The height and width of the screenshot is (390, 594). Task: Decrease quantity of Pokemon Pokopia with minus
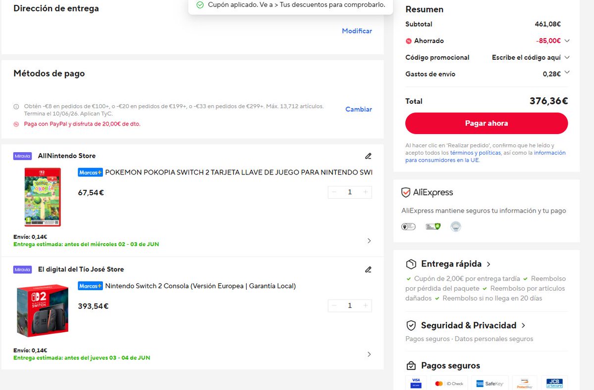(334, 192)
